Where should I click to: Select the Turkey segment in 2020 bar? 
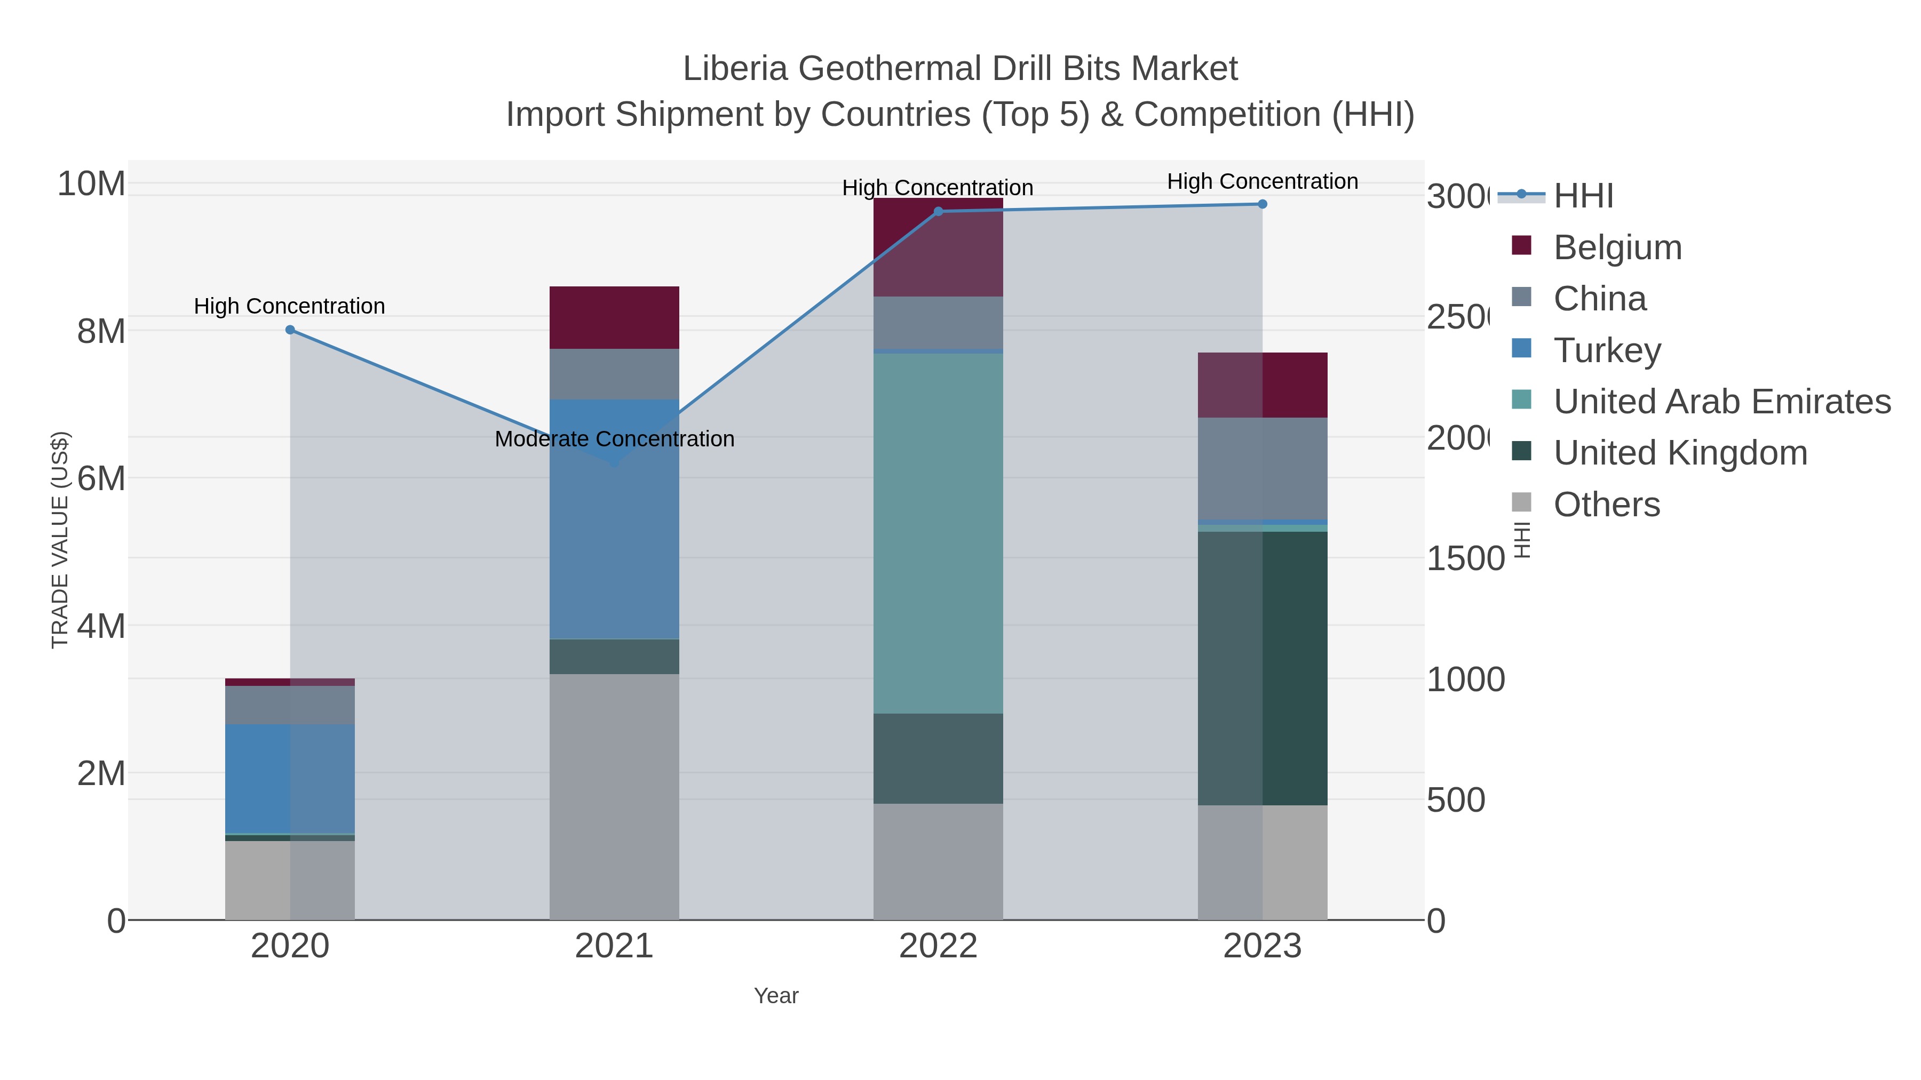[x=290, y=779]
